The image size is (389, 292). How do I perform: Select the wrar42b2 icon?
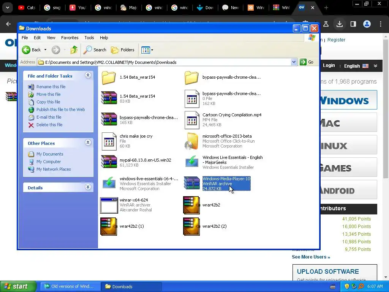tap(191, 205)
